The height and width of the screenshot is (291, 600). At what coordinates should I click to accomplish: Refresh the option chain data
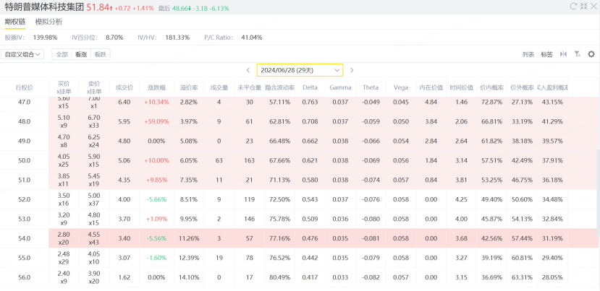573,6
